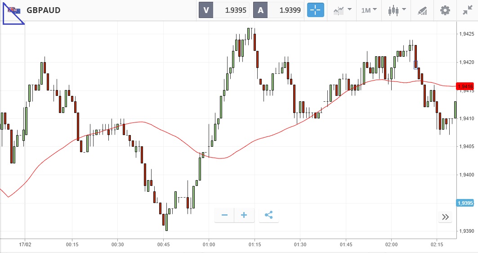Viewport: 478px width, 253px height.
Task: Open chart settings gear
Action: tap(445, 10)
